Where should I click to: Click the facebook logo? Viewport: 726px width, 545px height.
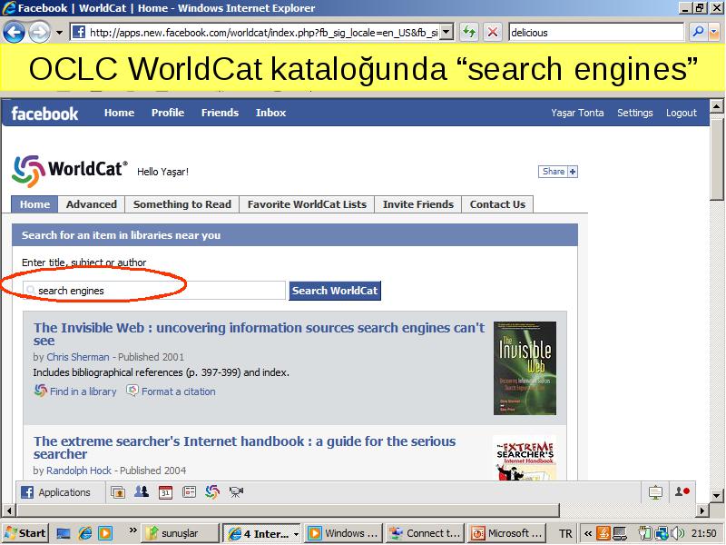44,114
